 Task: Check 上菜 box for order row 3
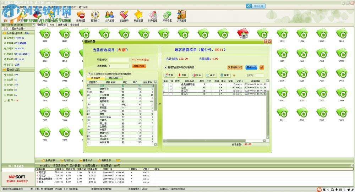[171, 90]
